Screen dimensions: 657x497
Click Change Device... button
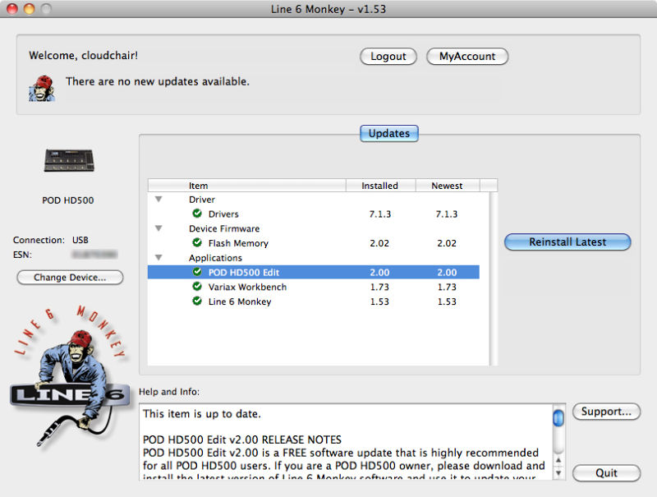coord(70,278)
